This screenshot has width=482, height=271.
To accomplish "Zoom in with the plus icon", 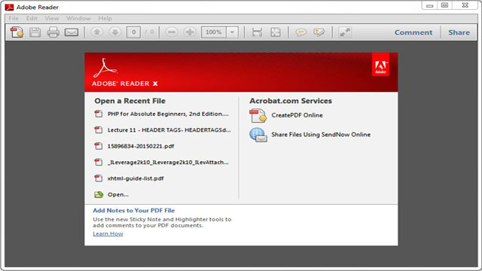I will click(x=190, y=32).
